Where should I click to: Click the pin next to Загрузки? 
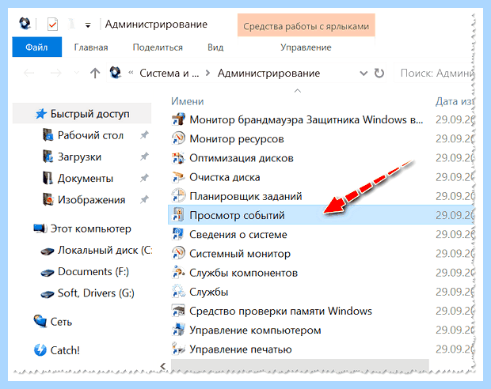click(x=144, y=157)
